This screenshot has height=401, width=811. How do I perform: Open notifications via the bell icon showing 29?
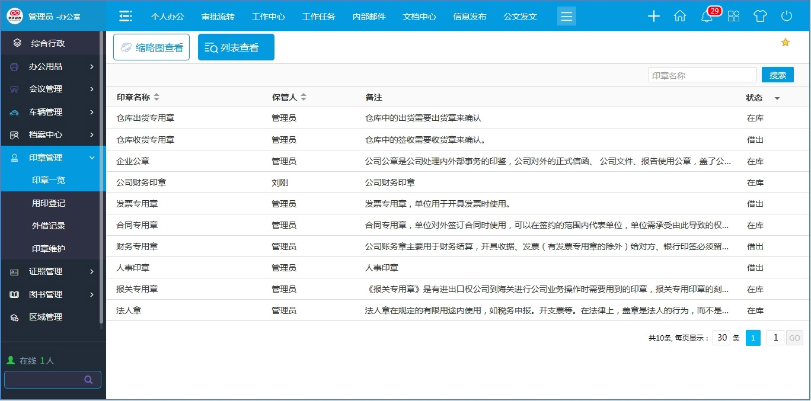click(x=707, y=17)
